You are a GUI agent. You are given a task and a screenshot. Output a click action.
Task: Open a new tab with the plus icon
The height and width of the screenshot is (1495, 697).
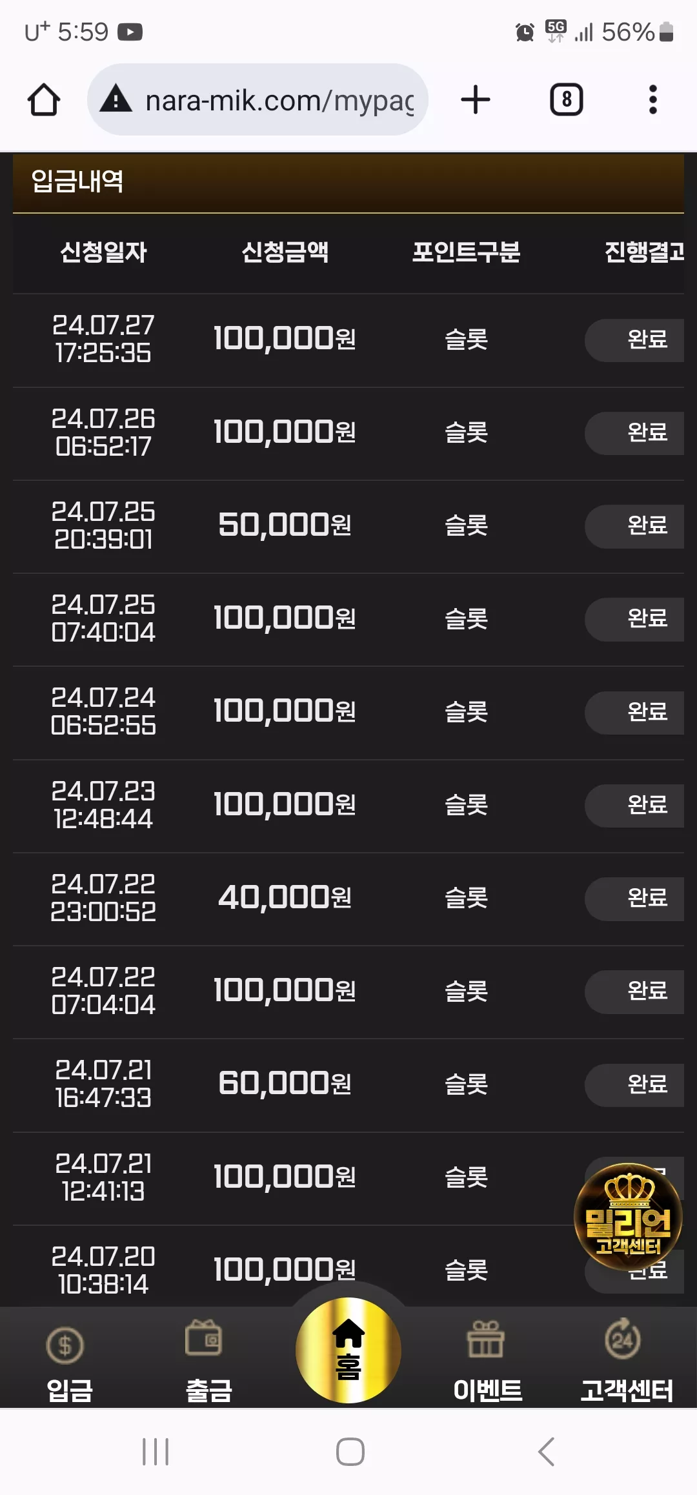pos(476,100)
